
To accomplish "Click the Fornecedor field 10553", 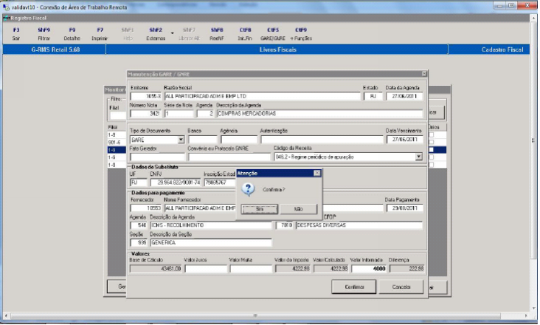I will pyautogui.click(x=145, y=208).
